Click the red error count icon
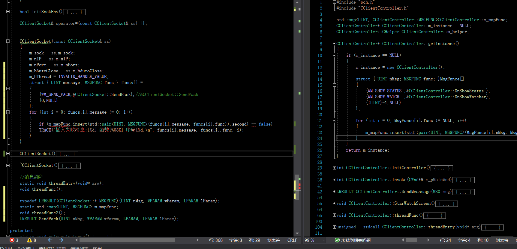 12,240
